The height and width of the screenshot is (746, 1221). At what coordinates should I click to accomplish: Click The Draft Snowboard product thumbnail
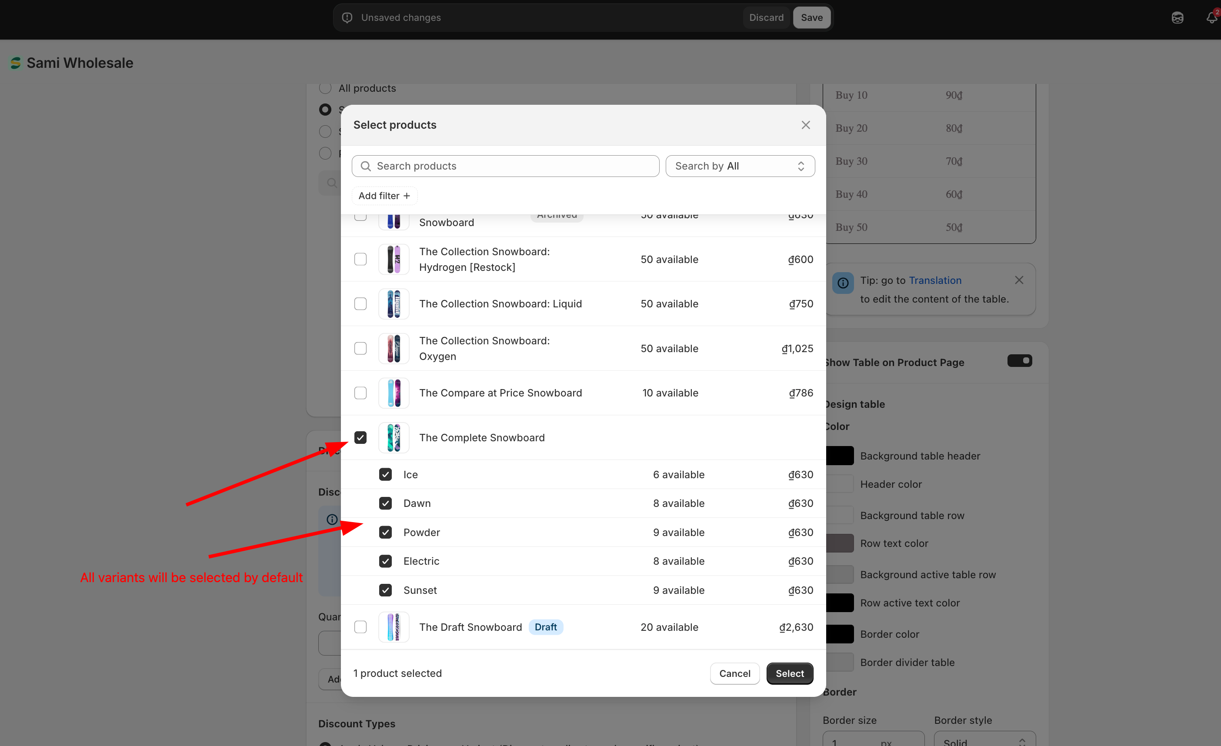tap(394, 626)
